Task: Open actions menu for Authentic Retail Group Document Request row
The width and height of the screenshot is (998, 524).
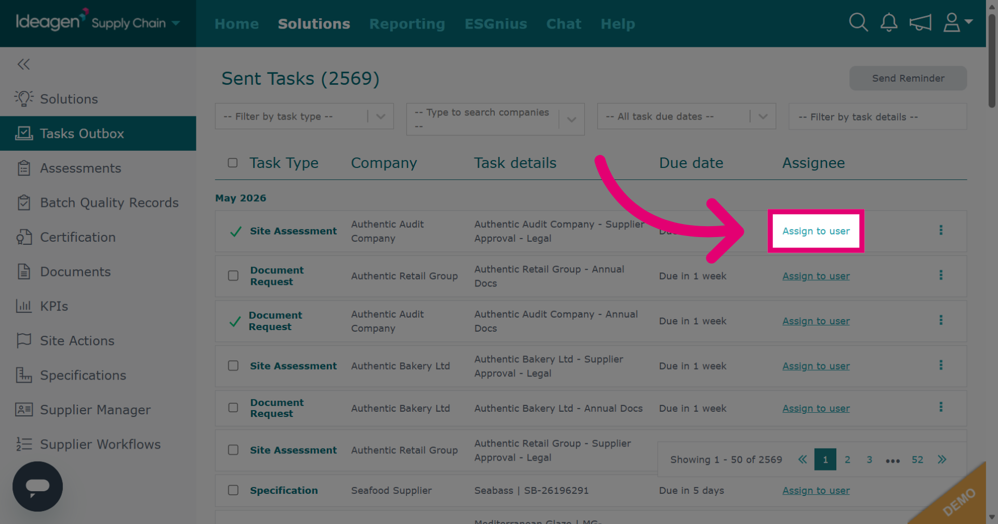Action: point(941,275)
